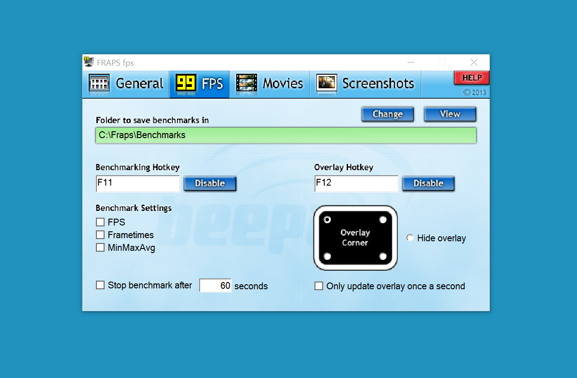The width and height of the screenshot is (577, 378).
Task: Switch to the FPS tab
Action: 200,84
